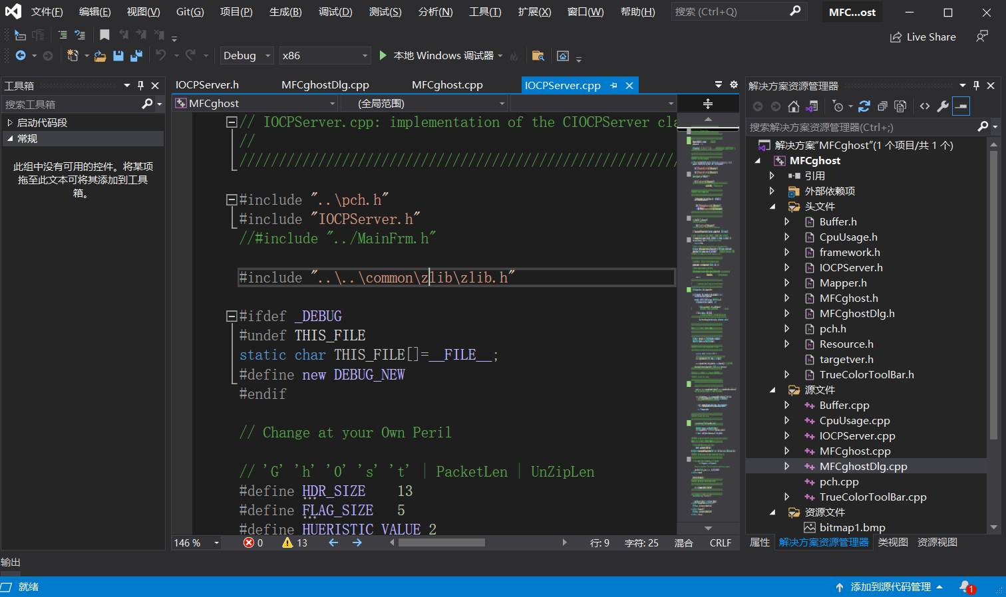The height and width of the screenshot is (597, 1006).
Task: Open properties with the wrench icon
Action: [x=943, y=106]
